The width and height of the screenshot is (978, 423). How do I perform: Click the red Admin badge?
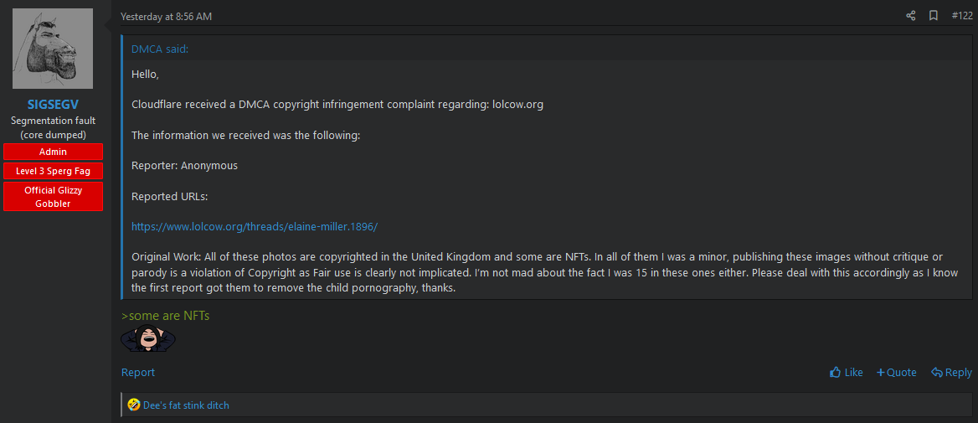pos(53,152)
